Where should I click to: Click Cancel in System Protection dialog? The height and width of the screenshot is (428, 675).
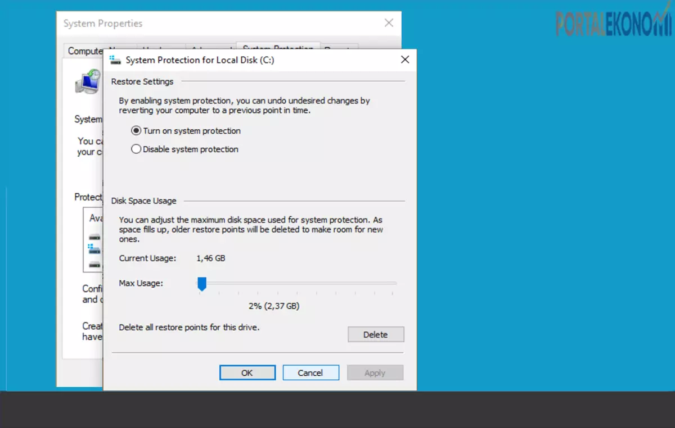coord(310,373)
